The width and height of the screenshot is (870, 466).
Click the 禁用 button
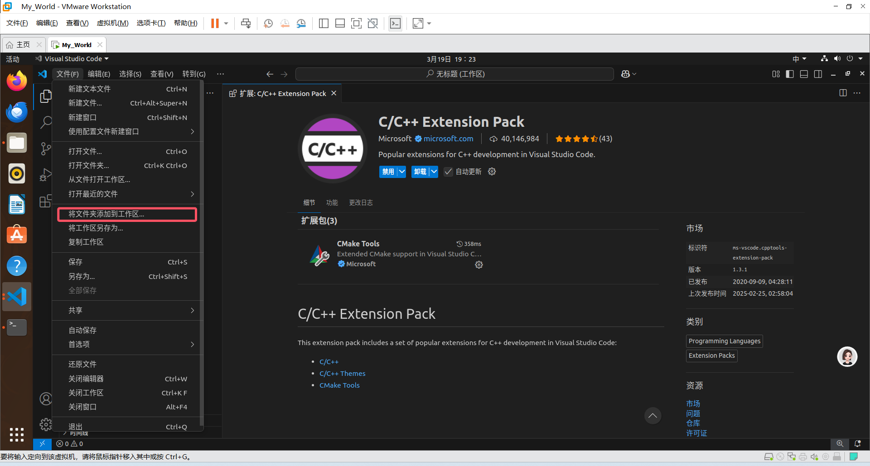(x=388, y=172)
